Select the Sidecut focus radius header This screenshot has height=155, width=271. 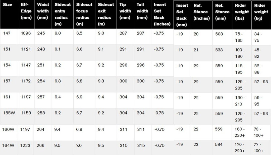click(x=84, y=14)
